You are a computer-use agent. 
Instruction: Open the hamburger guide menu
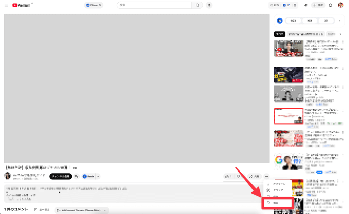tap(6, 5)
